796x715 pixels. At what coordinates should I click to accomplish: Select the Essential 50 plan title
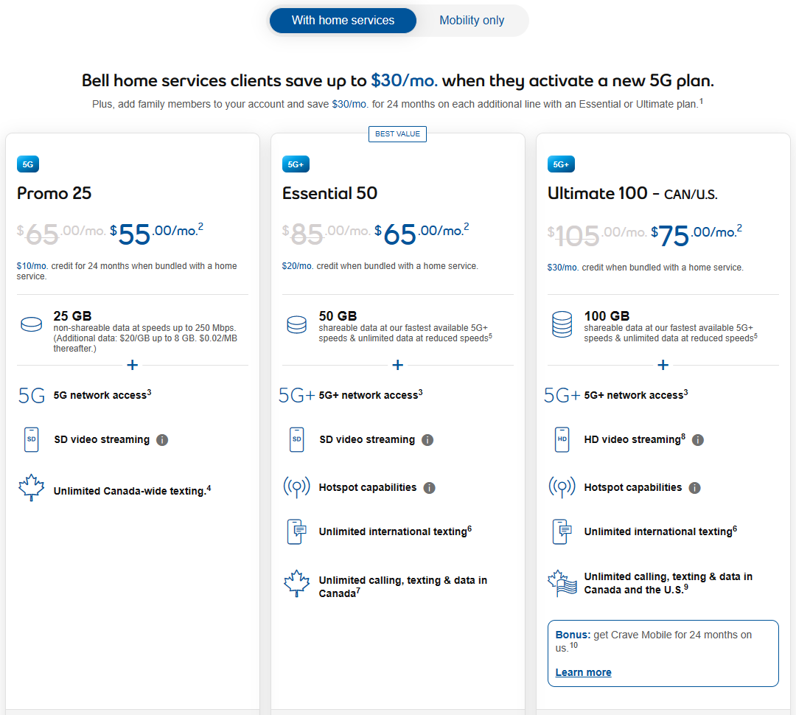point(330,193)
